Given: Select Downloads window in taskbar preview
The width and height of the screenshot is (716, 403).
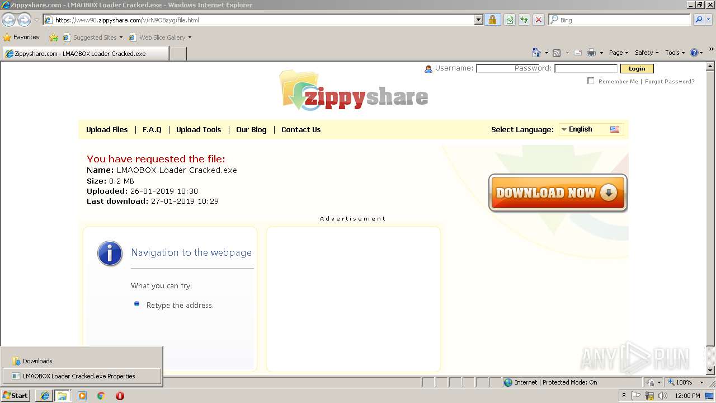Looking at the screenshot, I should [x=82, y=361].
